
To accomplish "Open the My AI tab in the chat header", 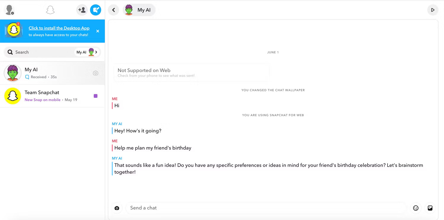I will point(139,10).
